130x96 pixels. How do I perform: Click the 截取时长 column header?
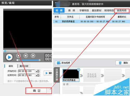122,17
